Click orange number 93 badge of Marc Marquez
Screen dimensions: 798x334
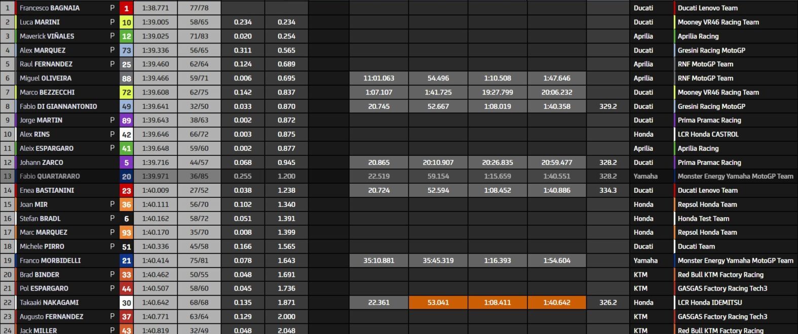(x=127, y=233)
